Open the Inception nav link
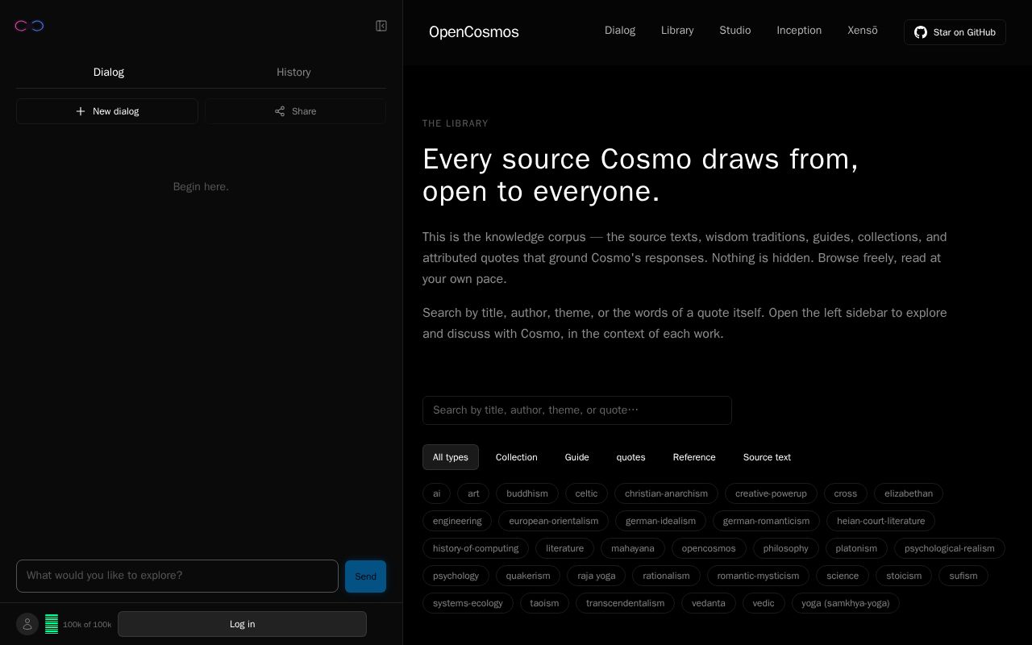 point(799,31)
